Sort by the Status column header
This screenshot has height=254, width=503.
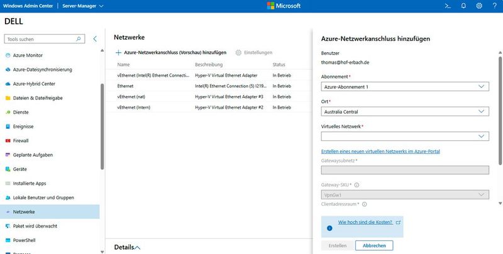coord(279,65)
